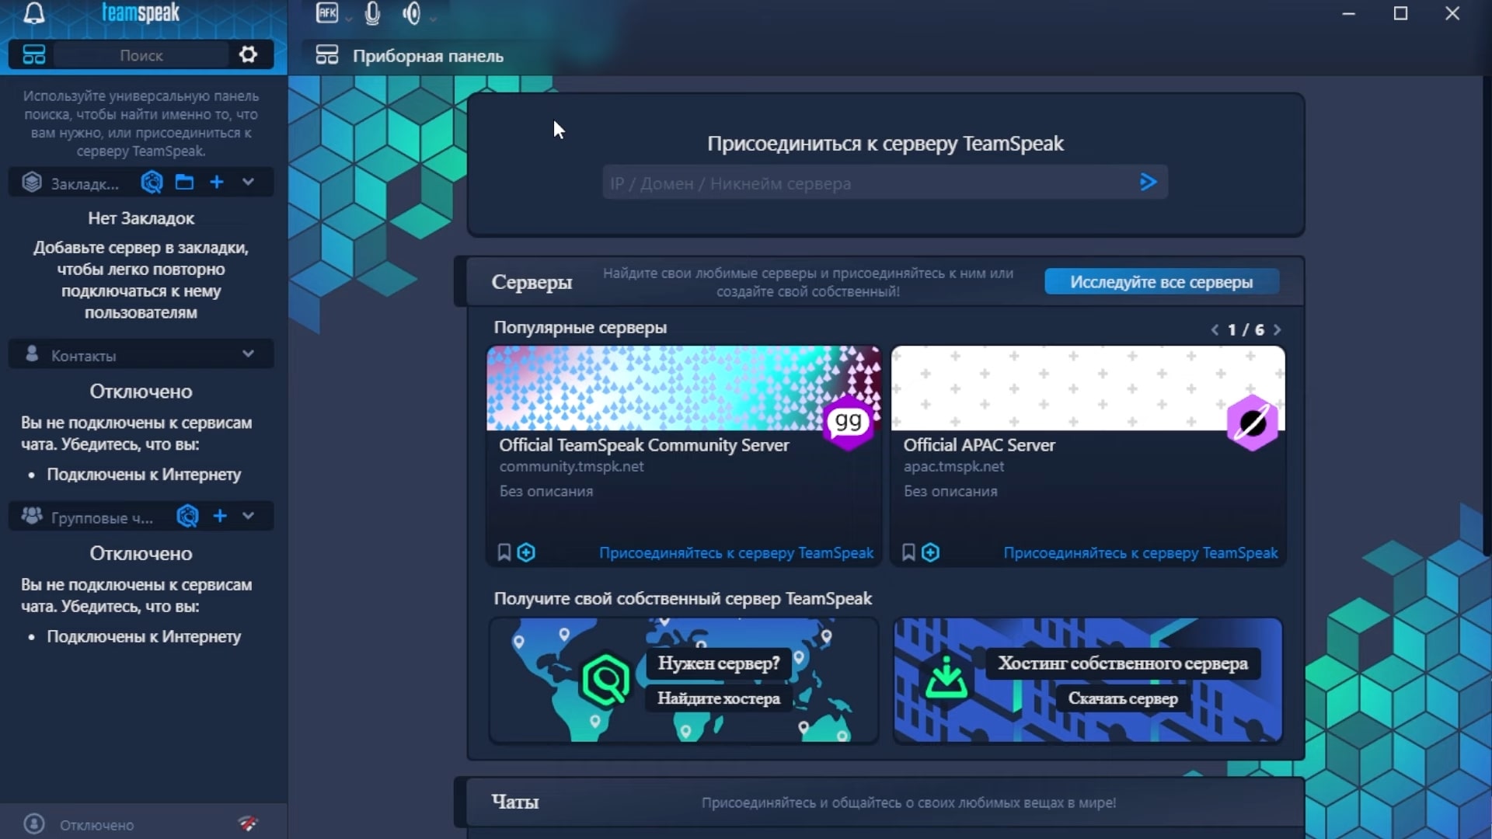Join the Community Server via link
The image size is (1492, 839).
[x=736, y=553]
